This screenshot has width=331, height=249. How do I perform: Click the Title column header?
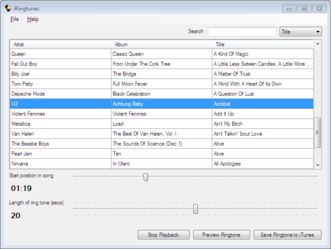(x=262, y=44)
